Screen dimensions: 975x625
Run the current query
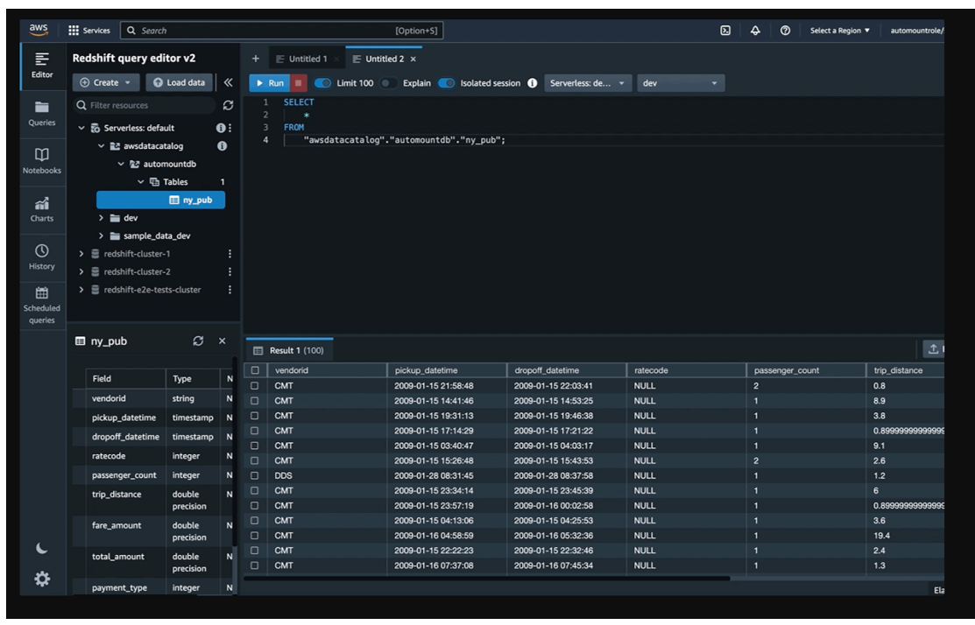tap(268, 83)
